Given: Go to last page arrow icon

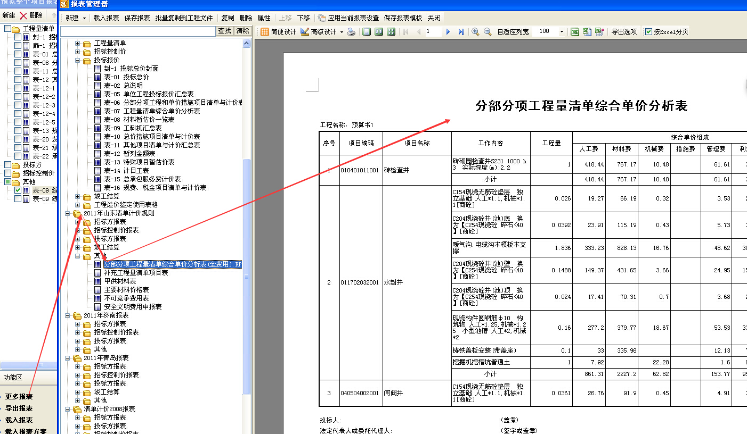Looking at the screenshot, I should [461, 32].
